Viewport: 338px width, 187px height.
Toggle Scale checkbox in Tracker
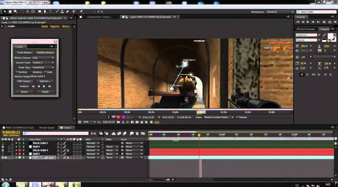(45, 72)
